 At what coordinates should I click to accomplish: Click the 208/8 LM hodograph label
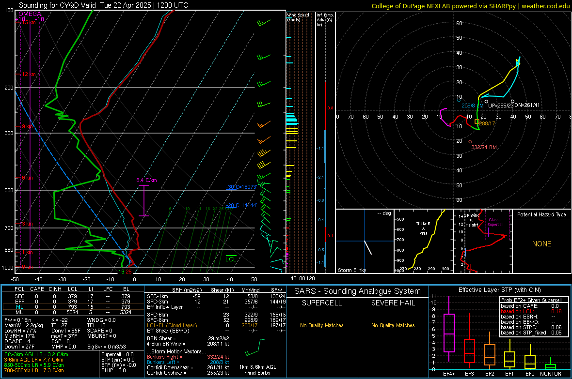(473, 106)
